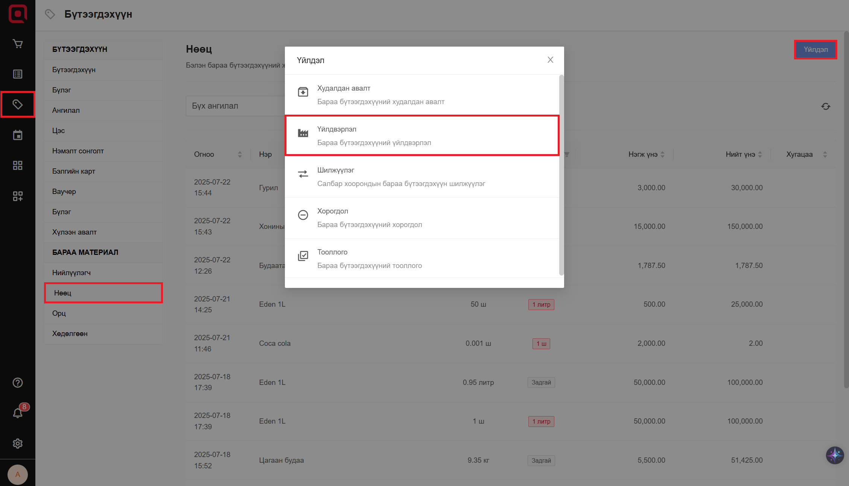Click the help question mark icon
Screen dimensions: 849x486
coord(18,383)
